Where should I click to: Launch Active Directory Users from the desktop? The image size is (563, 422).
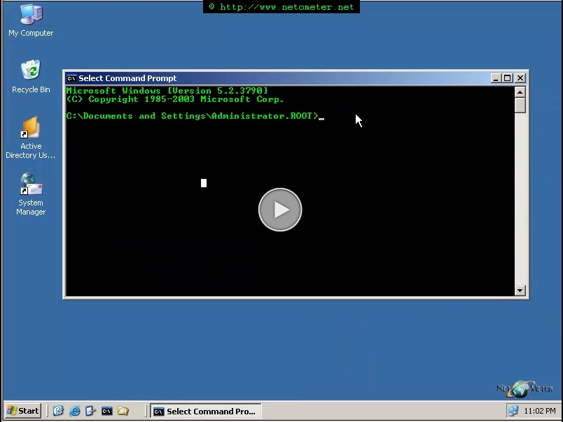[30, 133]
